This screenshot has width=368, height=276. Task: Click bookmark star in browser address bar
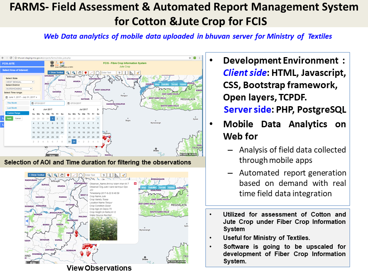click(190, 58)
